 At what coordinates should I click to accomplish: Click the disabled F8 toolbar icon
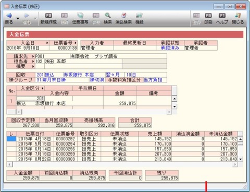click(x=96, y=16)
